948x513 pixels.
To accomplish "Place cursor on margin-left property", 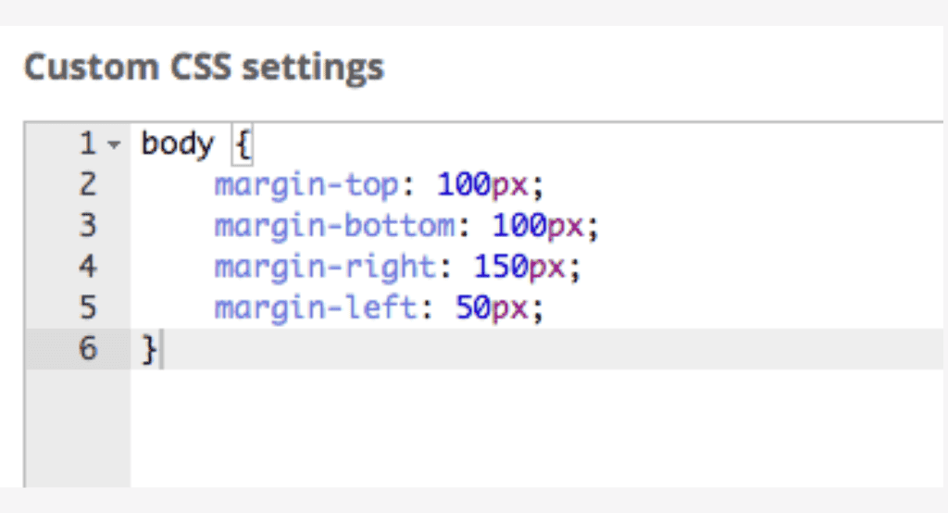I will 316,308.
